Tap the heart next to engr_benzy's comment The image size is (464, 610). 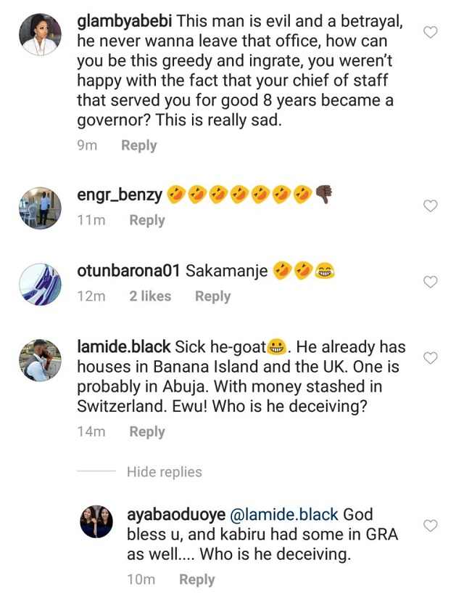point(430,206)
